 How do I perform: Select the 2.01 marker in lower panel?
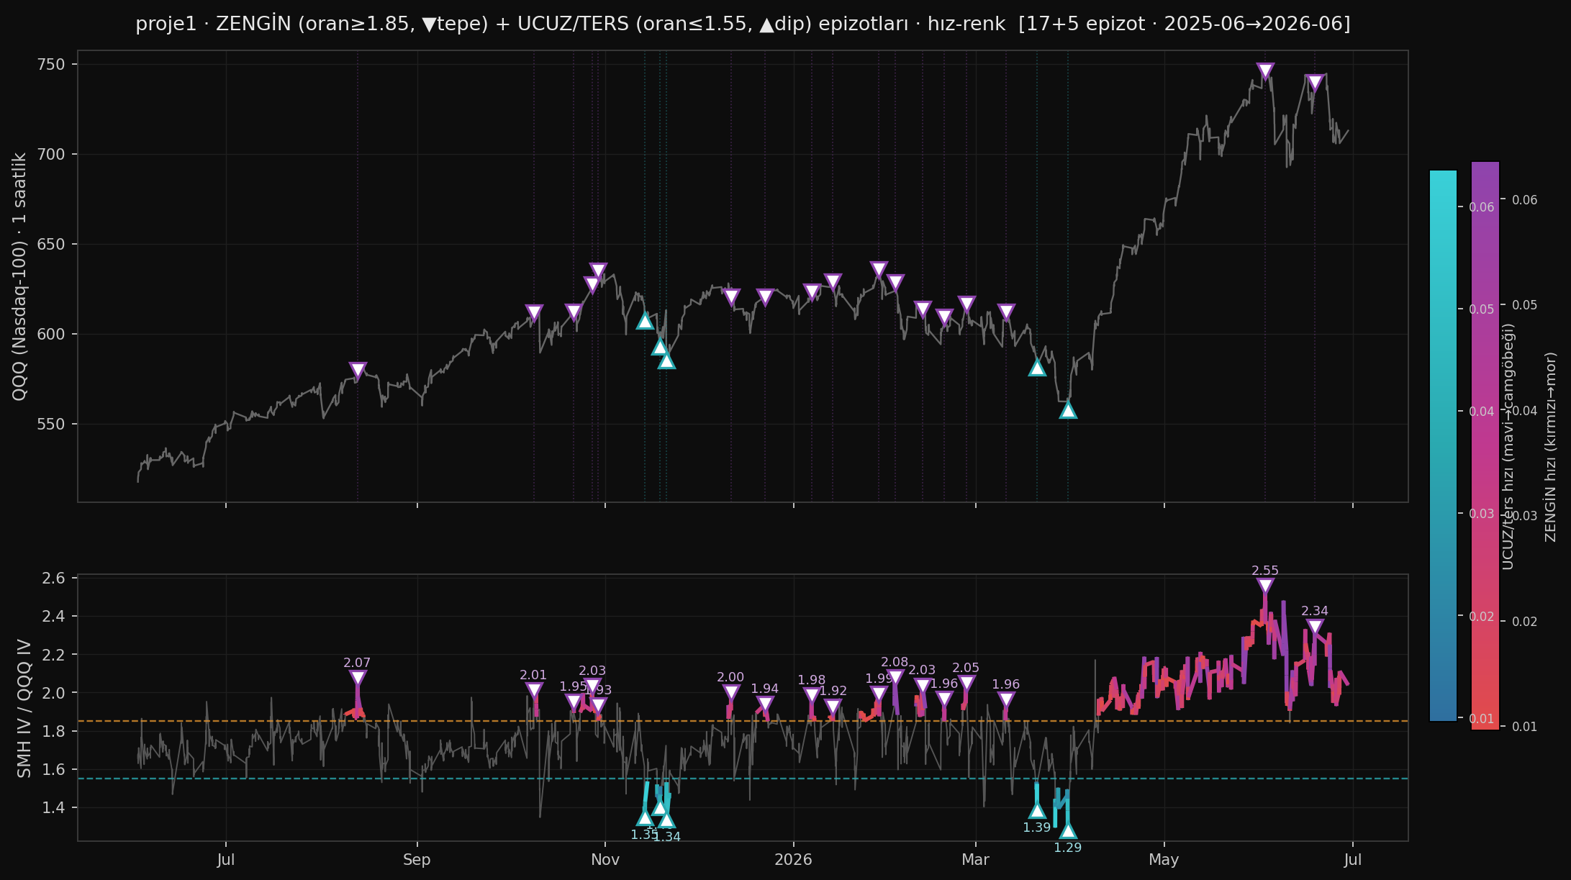click(x=534, y=690)
